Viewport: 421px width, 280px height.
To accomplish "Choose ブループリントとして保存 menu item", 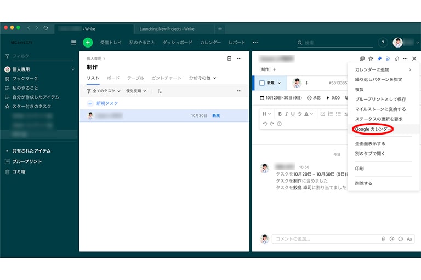I will (380, 100).
